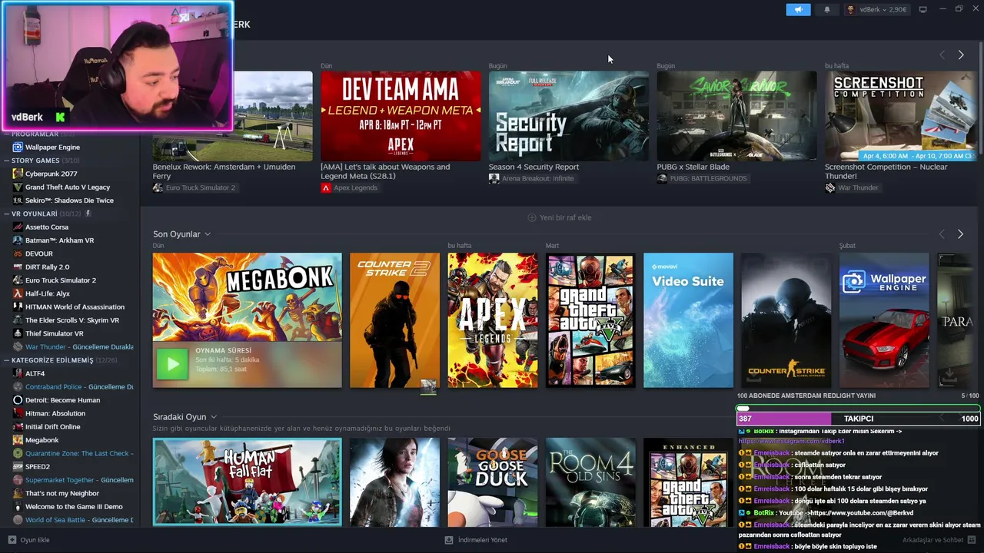Select Wallpaper Engine in library list
Image resolution: width=984 pixels, height=553 pixels.
[x=52, y=147]
